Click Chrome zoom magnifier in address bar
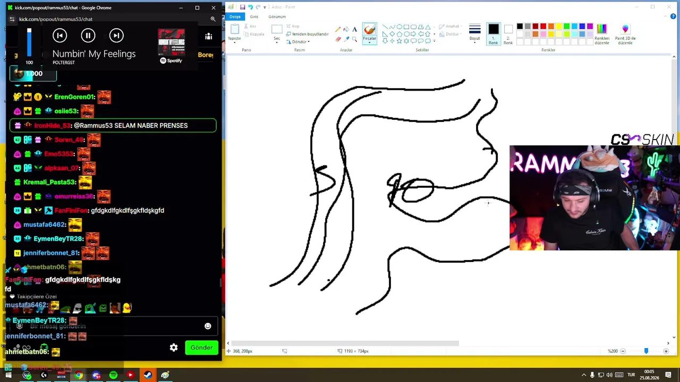 (x=213, y=19)
